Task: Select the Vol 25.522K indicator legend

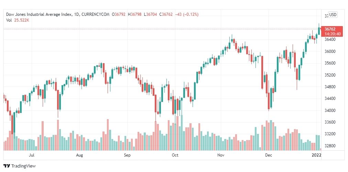Action: tap(18, 20)
